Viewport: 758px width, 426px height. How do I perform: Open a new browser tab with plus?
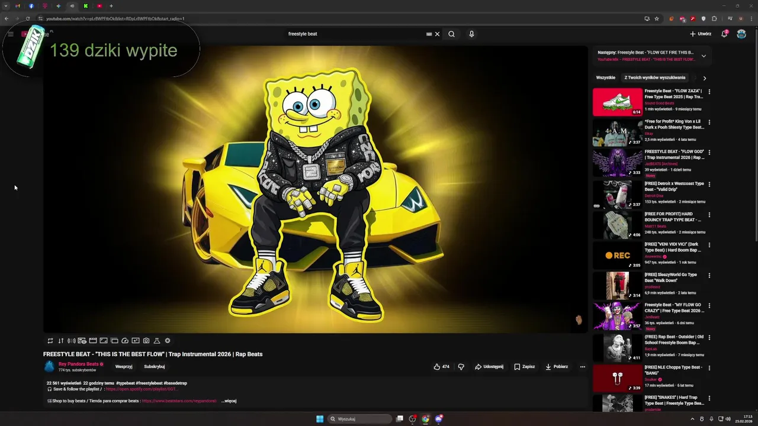(111, 6)
